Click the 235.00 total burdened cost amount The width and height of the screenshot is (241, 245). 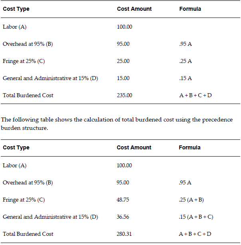124,95
